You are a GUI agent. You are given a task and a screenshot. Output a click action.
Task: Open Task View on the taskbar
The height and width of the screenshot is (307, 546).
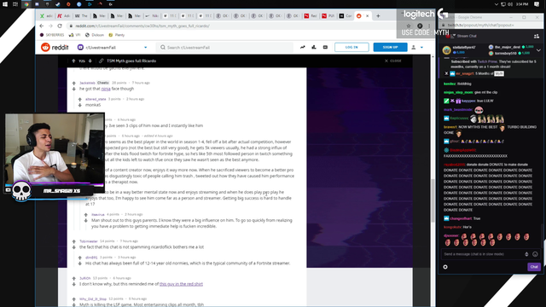(15, 4)
